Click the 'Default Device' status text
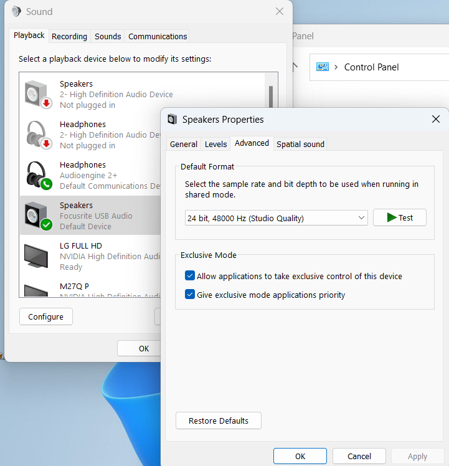Viewport: 449px width, 466px height. pyautogui.click(x=85, y=227)
